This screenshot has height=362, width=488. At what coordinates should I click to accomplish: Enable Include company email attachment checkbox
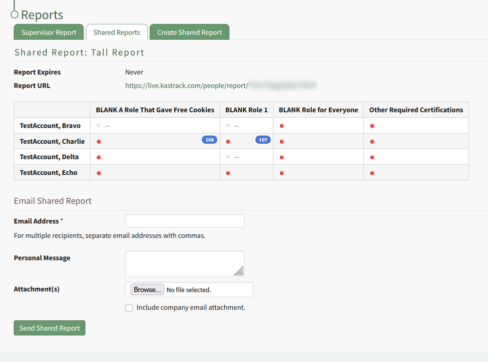(x=129, y=308)
